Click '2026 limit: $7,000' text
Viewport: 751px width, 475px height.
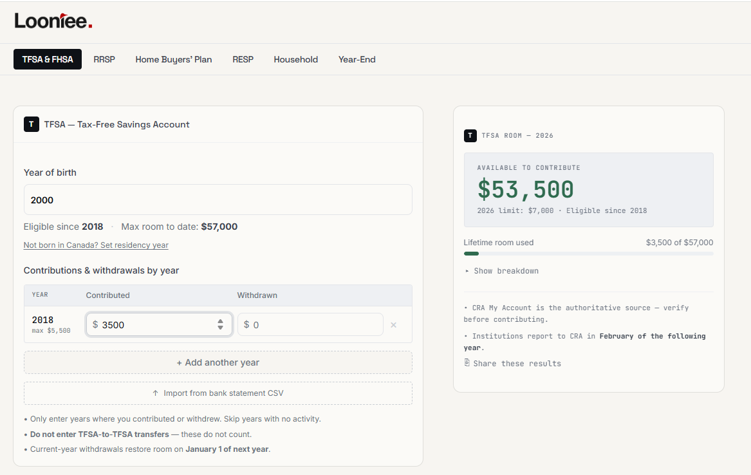click(515, 210)
